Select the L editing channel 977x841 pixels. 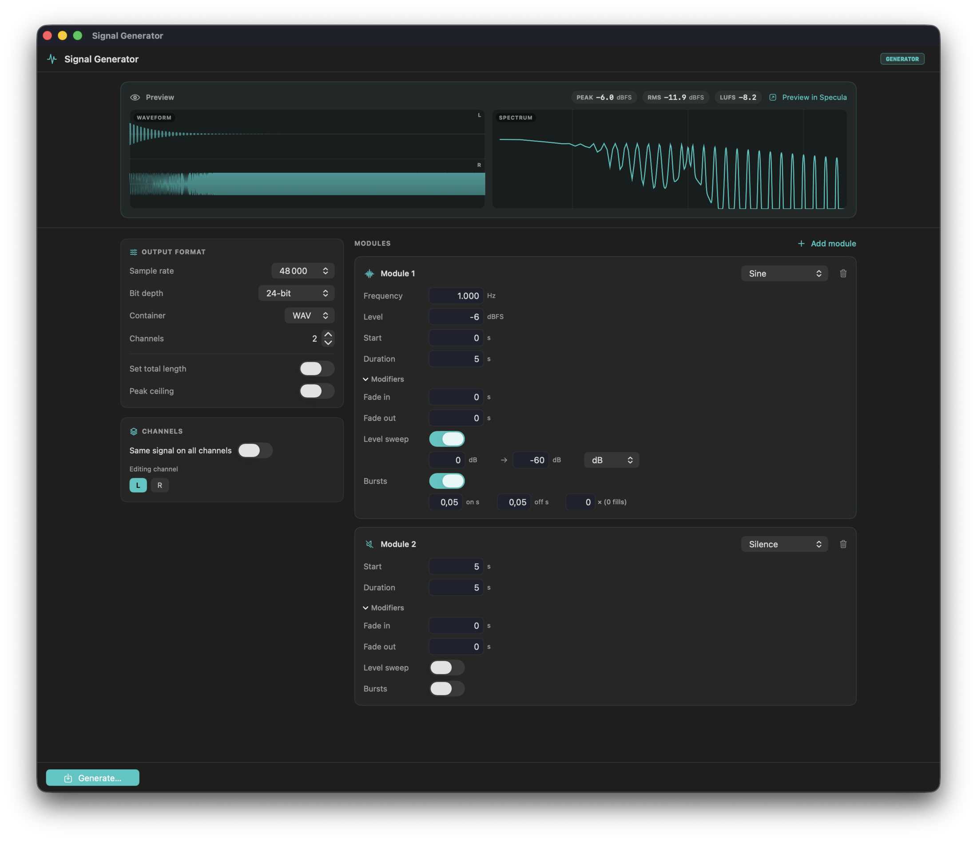(138, 485)
